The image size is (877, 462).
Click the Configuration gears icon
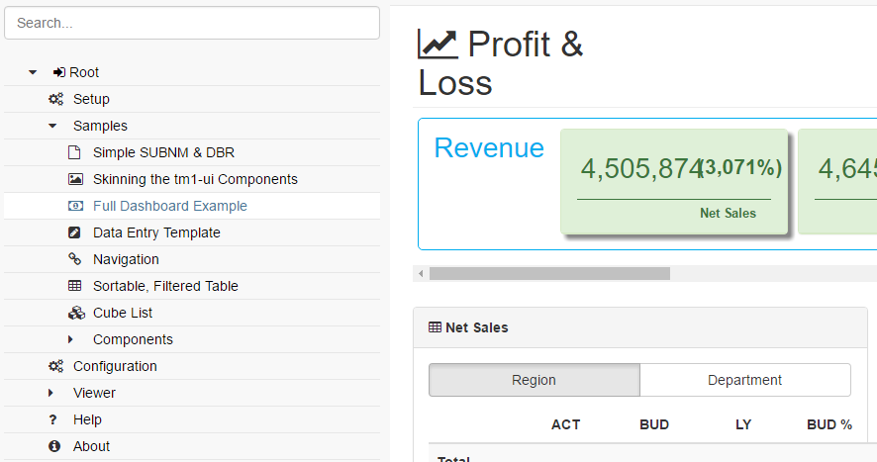click(x=55, y=366)
